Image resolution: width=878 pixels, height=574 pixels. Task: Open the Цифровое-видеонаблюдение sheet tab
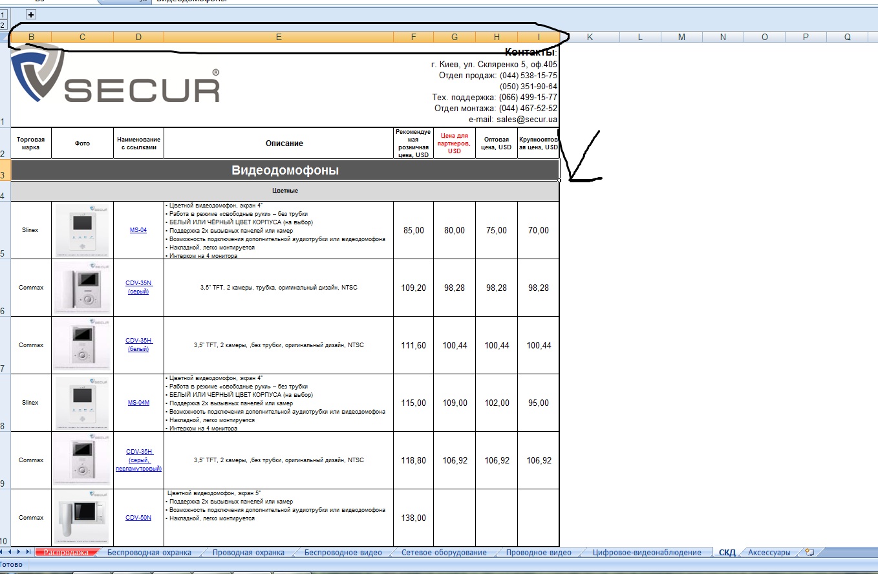click(647, 553)
